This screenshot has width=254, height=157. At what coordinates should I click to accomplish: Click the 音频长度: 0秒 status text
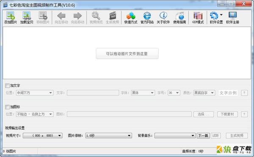tap(193, 151)
